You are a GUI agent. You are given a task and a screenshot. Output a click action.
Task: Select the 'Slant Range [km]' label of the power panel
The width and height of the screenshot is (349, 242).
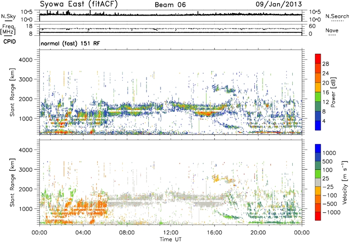click(12, 92)
